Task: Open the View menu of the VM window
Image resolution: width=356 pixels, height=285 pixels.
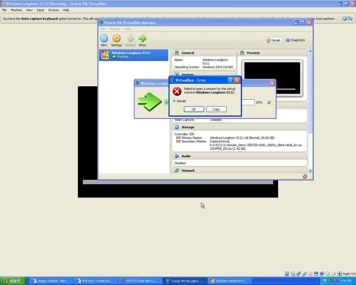Action: [x=29, y=10]
